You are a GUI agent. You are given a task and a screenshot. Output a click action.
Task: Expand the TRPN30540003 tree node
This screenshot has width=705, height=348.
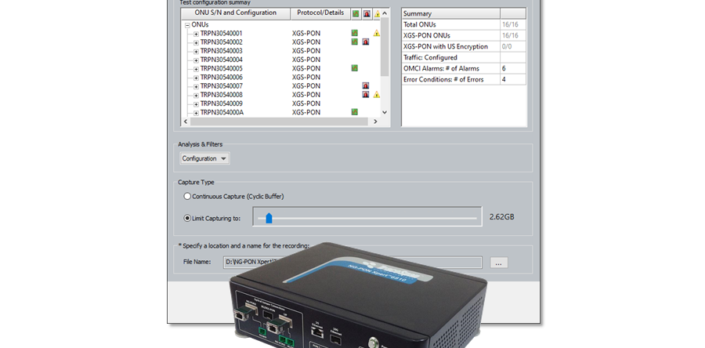coord(196,51)
